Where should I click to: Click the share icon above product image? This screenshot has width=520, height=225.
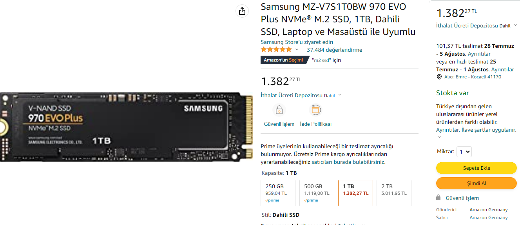[242, 11]
